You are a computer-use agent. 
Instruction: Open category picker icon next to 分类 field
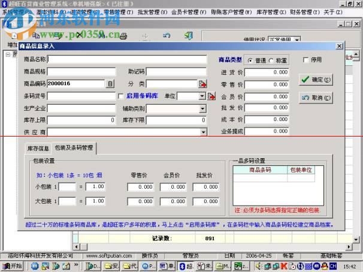(202, 84)
